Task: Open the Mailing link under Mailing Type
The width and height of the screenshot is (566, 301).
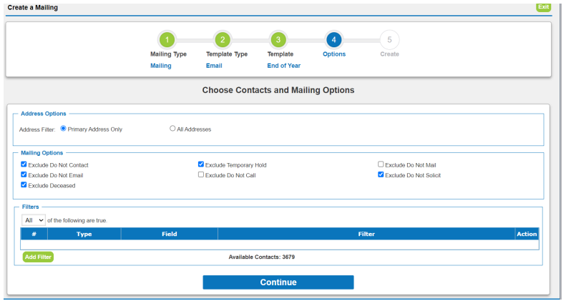Action: click(161, 66)
